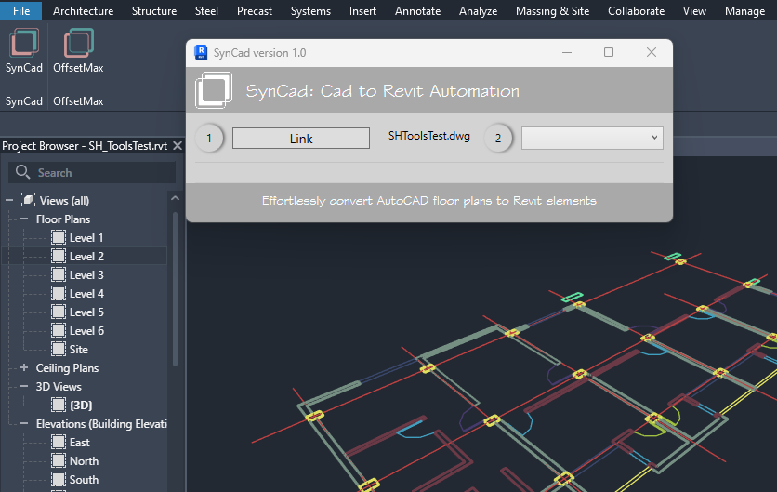Maximize the SynCad dialog window

609,52
